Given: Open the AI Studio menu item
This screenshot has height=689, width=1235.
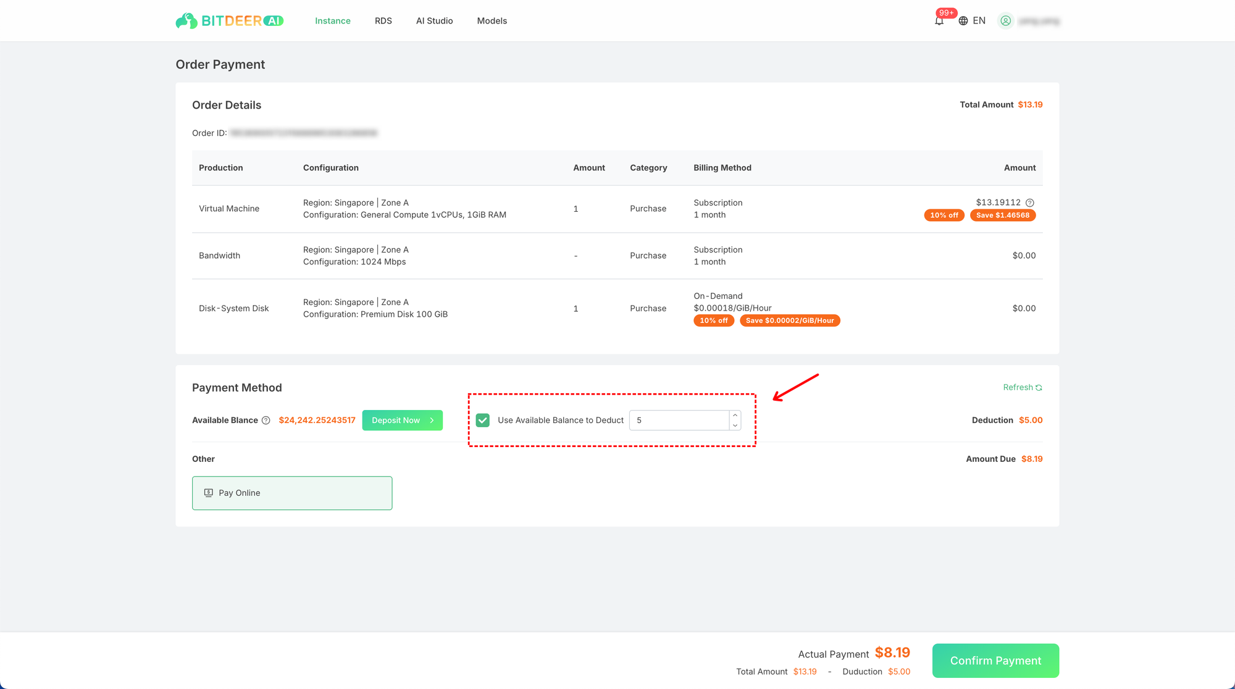Looking at the screenshot, I should [434, 21].
